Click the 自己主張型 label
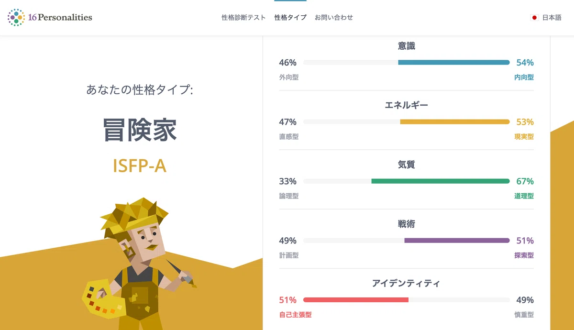 click(x=296, y=314)
